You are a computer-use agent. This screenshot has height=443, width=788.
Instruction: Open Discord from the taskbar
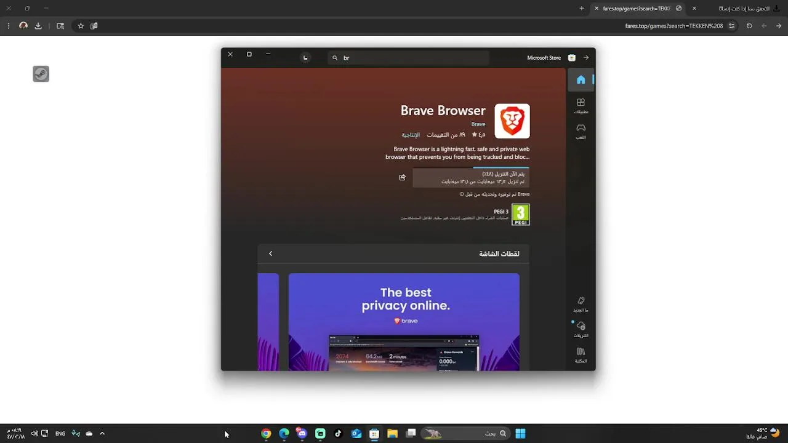(x=302, y=433)
